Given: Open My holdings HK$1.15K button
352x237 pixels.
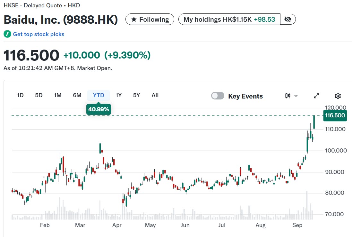Looking at the screenshot, I should tap(229, 20).
